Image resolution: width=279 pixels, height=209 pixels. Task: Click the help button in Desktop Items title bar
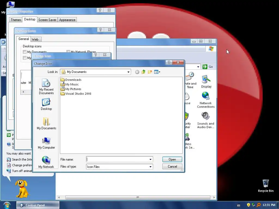pyautogui.click(x=100, y=30)
